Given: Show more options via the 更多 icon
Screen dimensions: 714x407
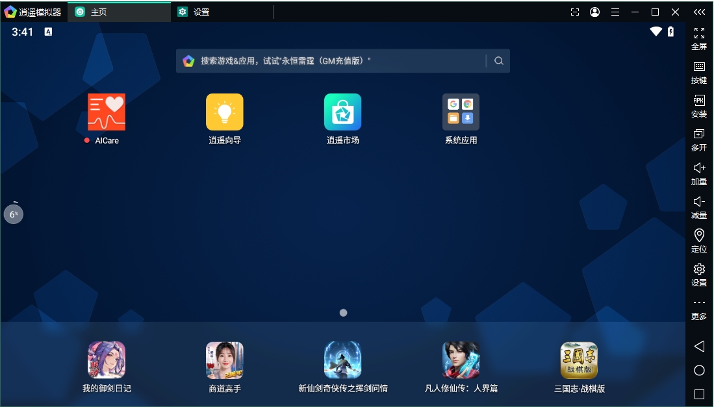Looking at the screenshot, I should 699,306.
